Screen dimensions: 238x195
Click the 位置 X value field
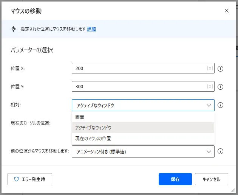tap(143, 68)
